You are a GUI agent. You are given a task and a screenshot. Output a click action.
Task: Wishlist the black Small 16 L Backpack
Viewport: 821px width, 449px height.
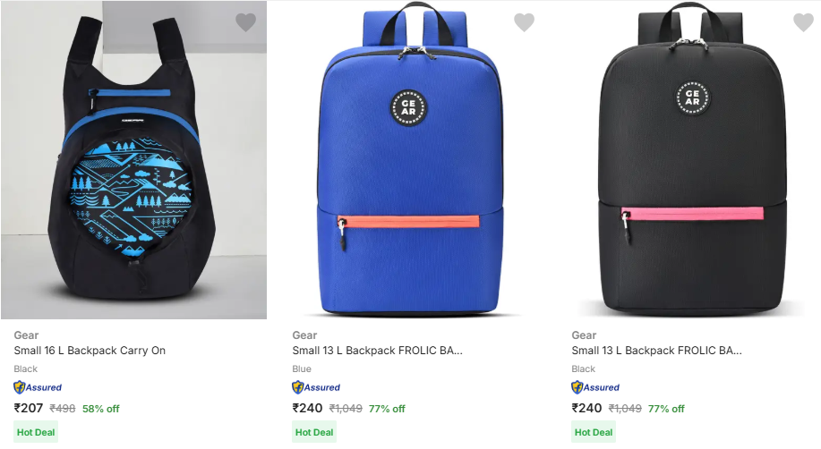click(245, 23)
